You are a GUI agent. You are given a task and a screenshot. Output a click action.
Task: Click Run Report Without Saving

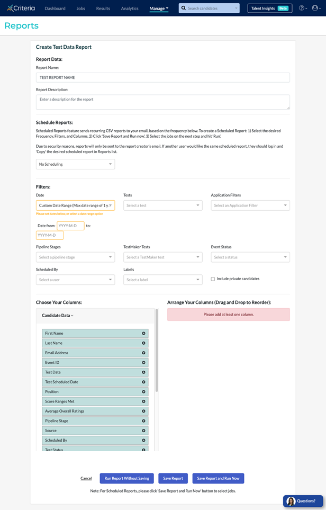pyautogui.click(x=127, y=478)
